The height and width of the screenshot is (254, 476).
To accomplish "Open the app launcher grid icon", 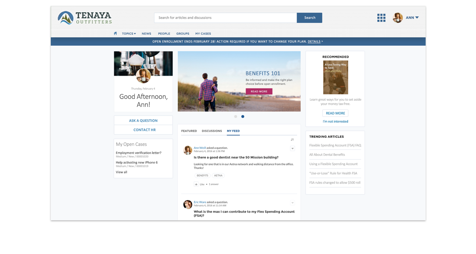I will point(381,18).
